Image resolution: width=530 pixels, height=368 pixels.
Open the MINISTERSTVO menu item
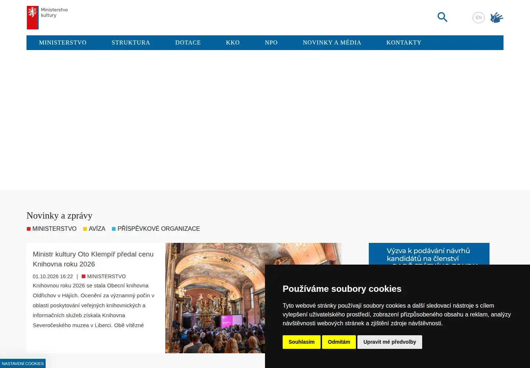pos(63,43)
